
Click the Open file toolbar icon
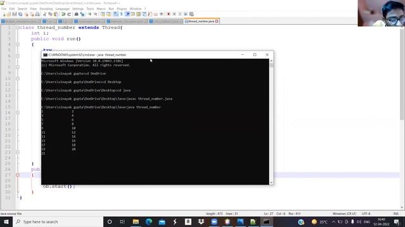[x=8, y=14]
